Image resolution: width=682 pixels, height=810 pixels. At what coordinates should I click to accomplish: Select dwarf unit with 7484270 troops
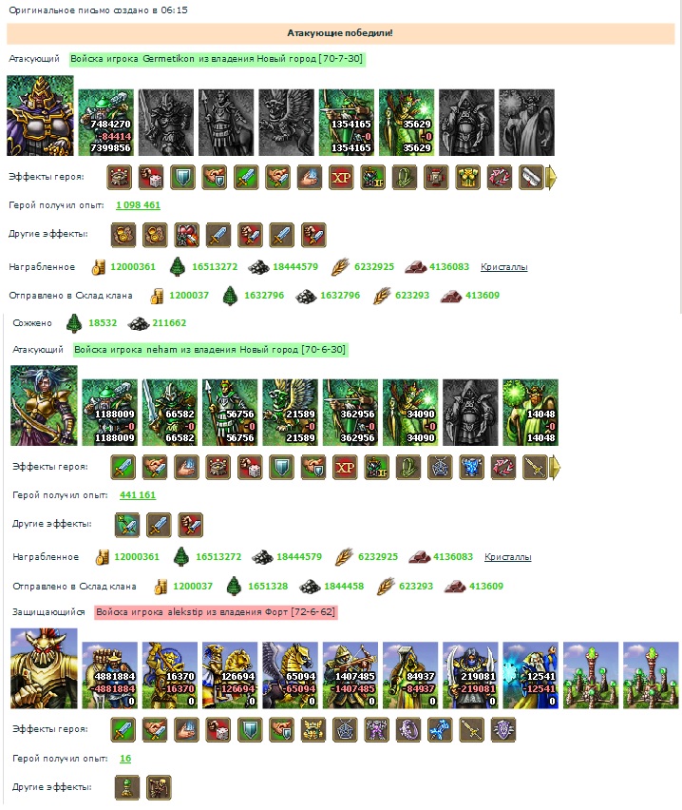click(x=105, y=123)
